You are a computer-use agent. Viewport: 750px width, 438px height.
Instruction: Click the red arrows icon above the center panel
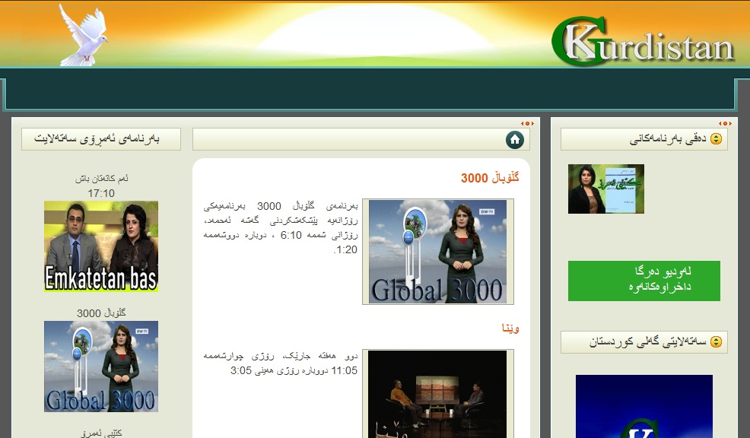[x=527, y=123]
